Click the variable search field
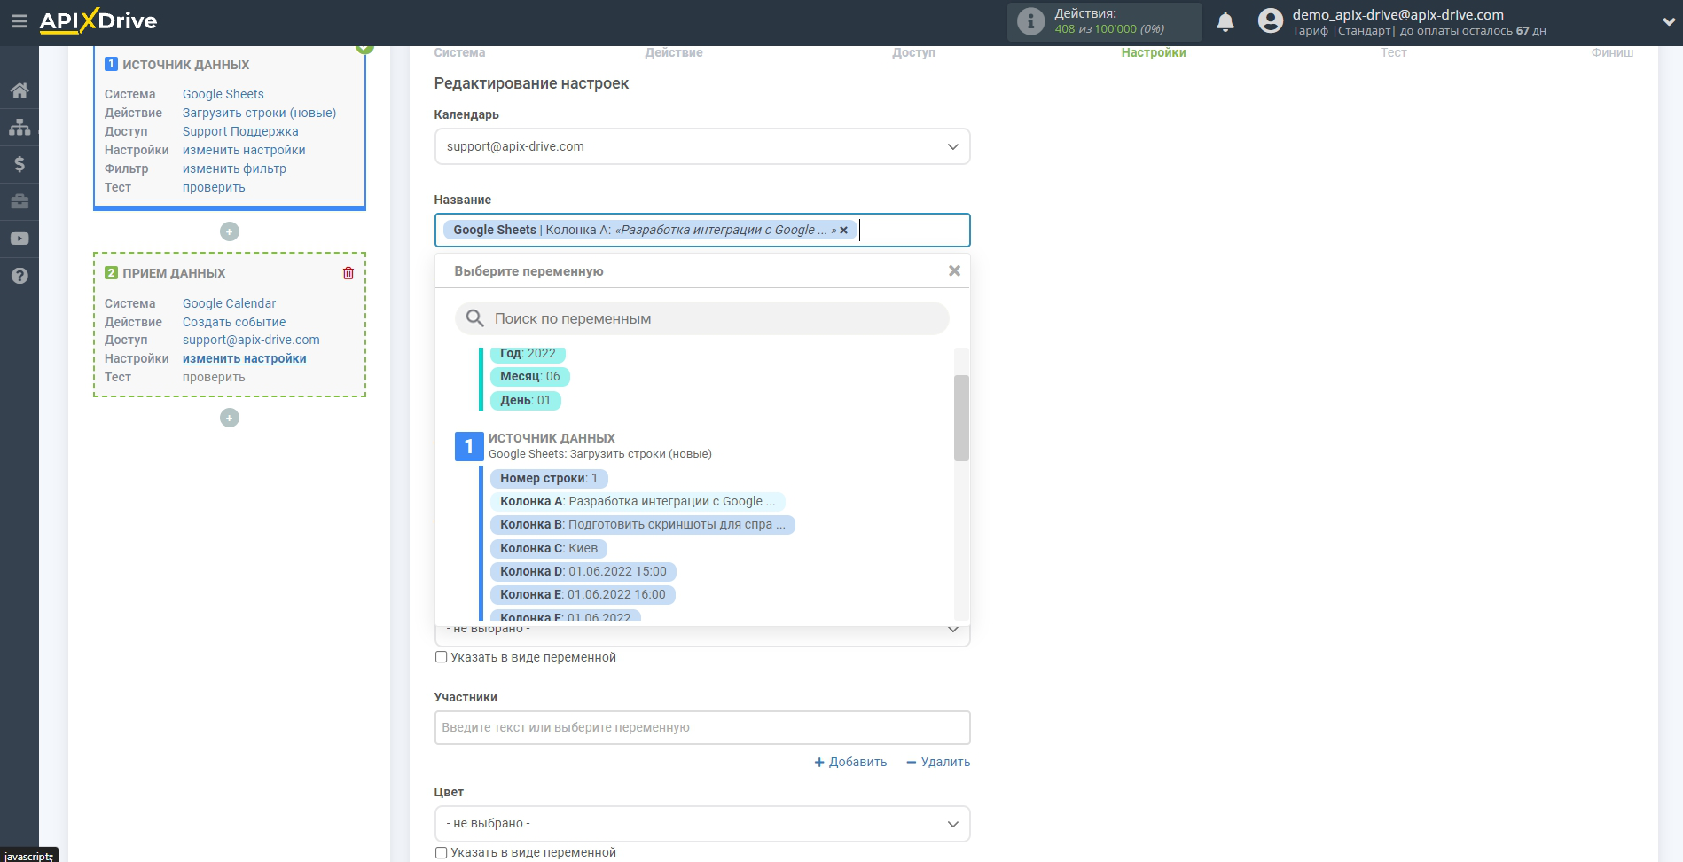The image size is (1683, 862). point(702,318)
